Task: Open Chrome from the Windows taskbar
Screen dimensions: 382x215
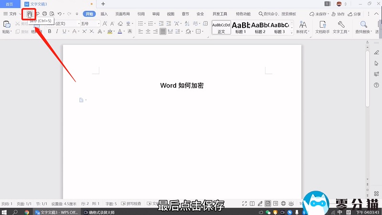Action: coord(27,212)
